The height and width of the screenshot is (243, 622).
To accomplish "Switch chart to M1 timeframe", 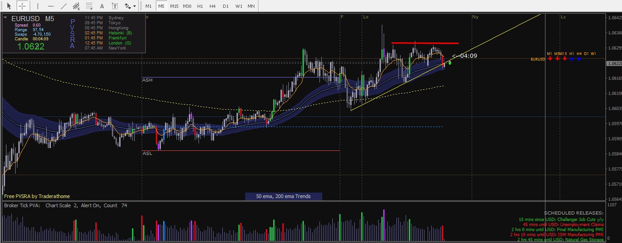I will (148, 6).
